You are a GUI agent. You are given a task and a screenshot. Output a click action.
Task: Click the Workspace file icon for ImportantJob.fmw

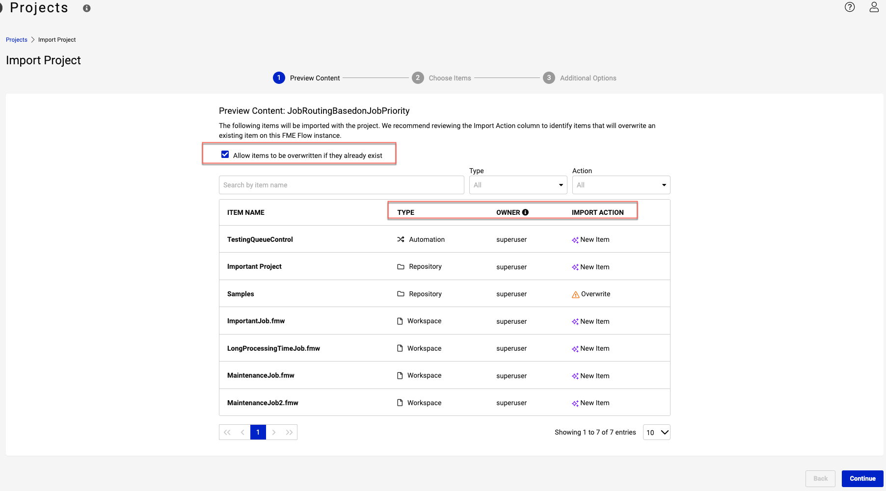tap(400, 321)
